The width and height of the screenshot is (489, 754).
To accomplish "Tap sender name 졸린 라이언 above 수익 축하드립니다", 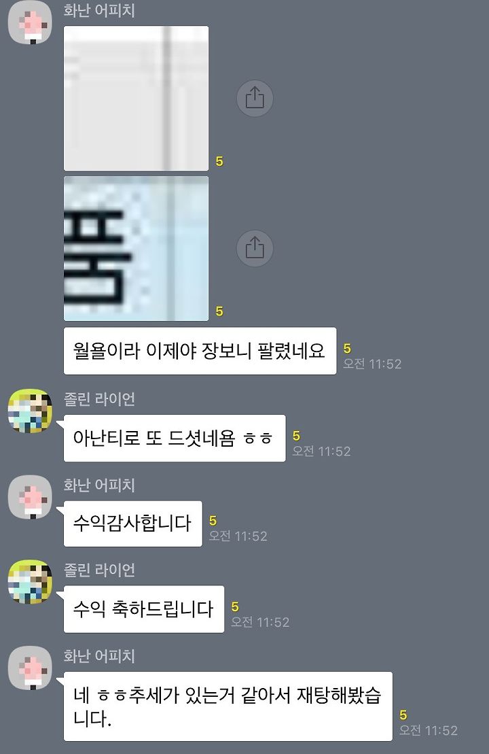I will (x=99, y=570).
